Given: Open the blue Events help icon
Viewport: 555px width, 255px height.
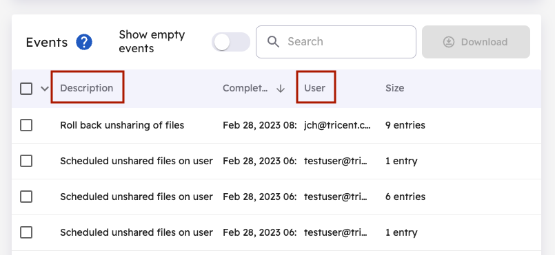Looking at the screenshot, I should click(x=84, y=43).
